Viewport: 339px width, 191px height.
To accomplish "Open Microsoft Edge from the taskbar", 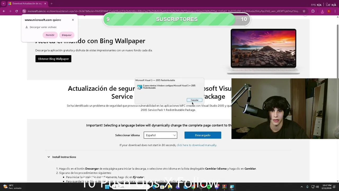I will pyautogui.click(x=154, y=187).
